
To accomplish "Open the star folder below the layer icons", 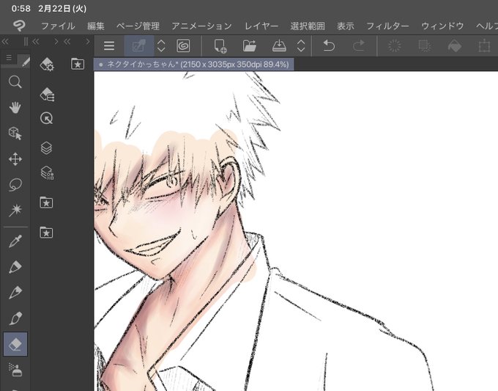I will [46, 202].
